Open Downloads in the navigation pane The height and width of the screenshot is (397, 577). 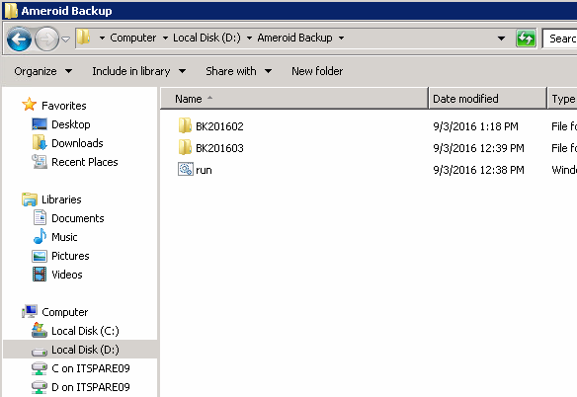pyautogui.click(x=77, y=143)
